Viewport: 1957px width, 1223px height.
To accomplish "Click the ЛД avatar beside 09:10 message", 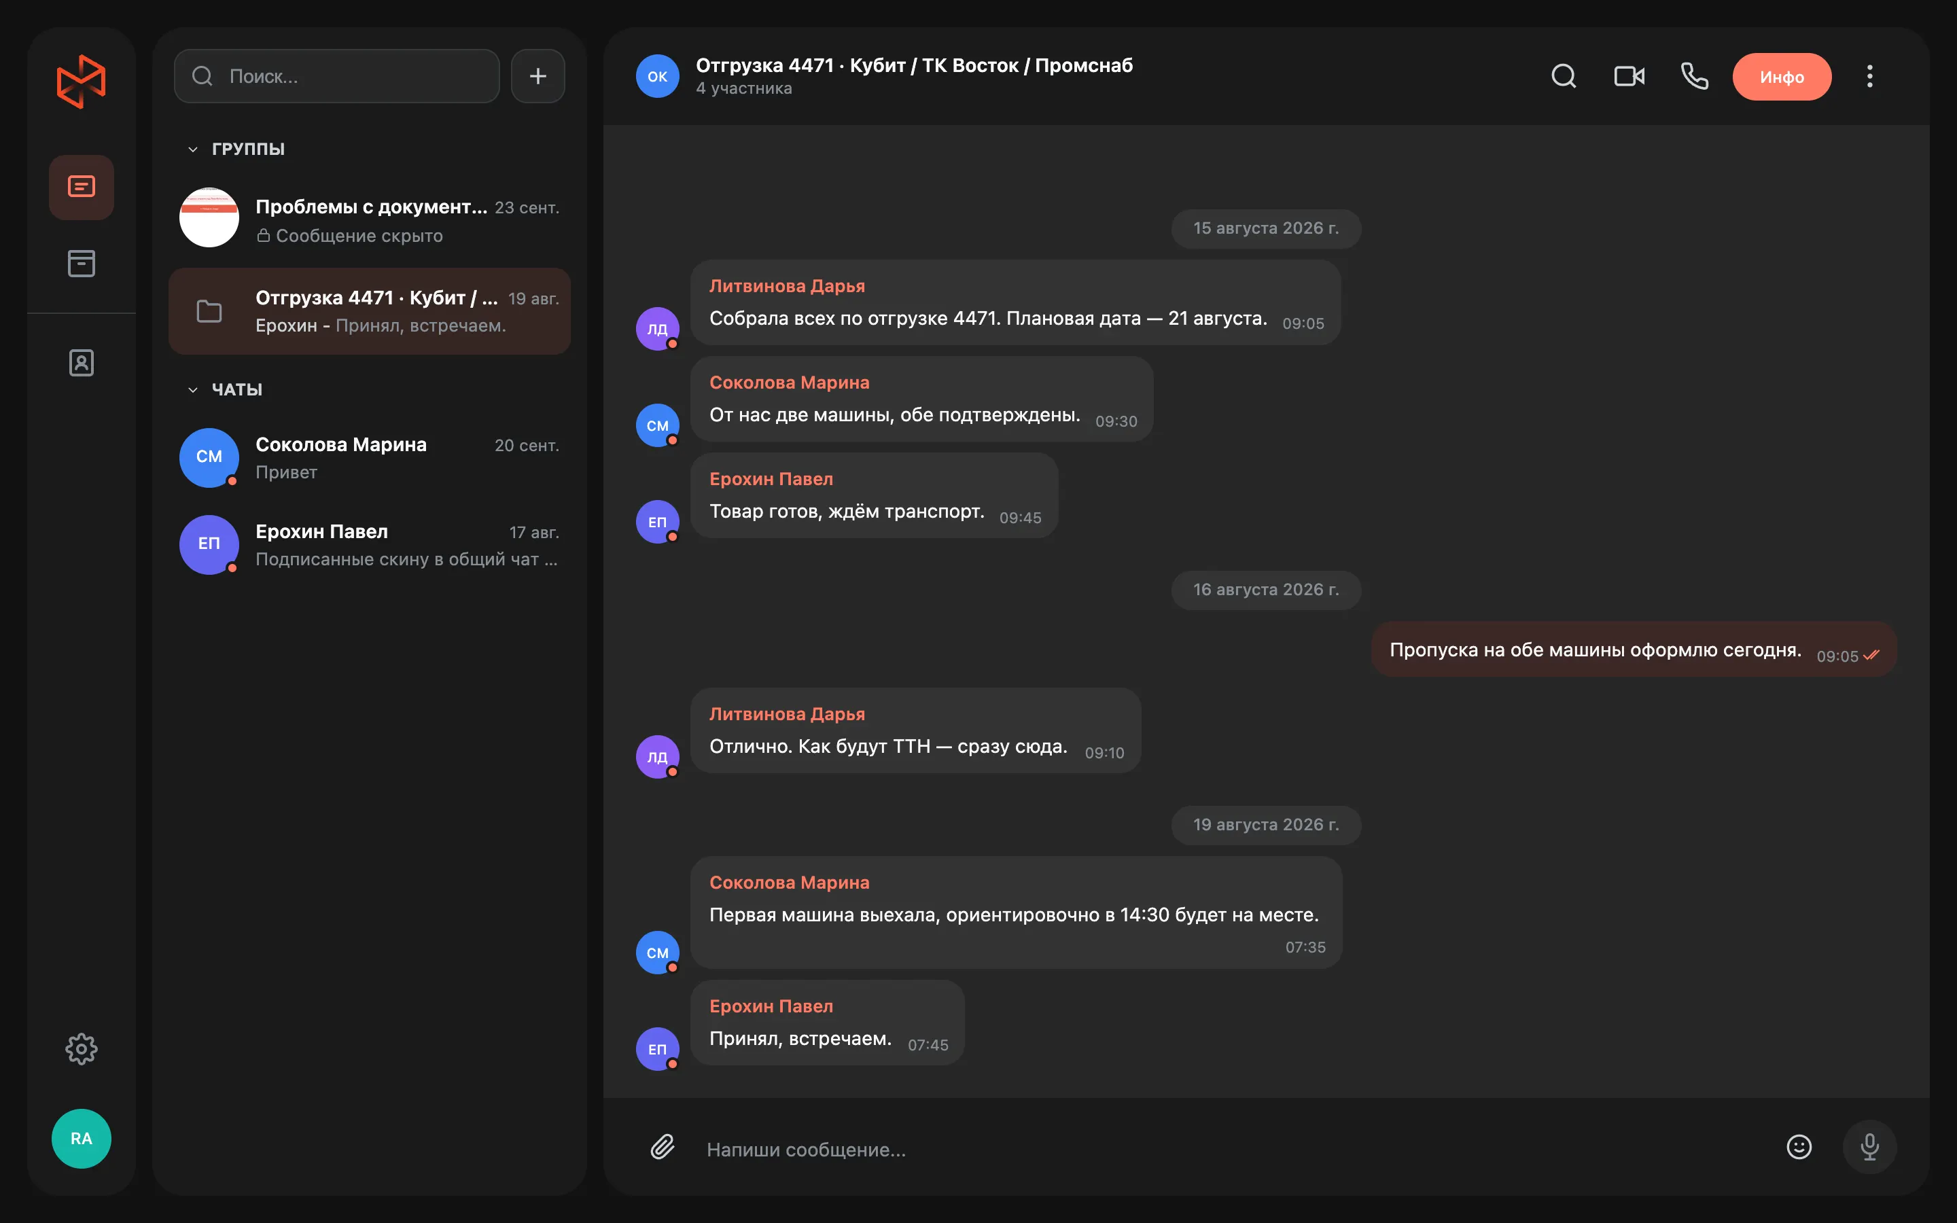I will pyautogui.click(x=658, y=756).
